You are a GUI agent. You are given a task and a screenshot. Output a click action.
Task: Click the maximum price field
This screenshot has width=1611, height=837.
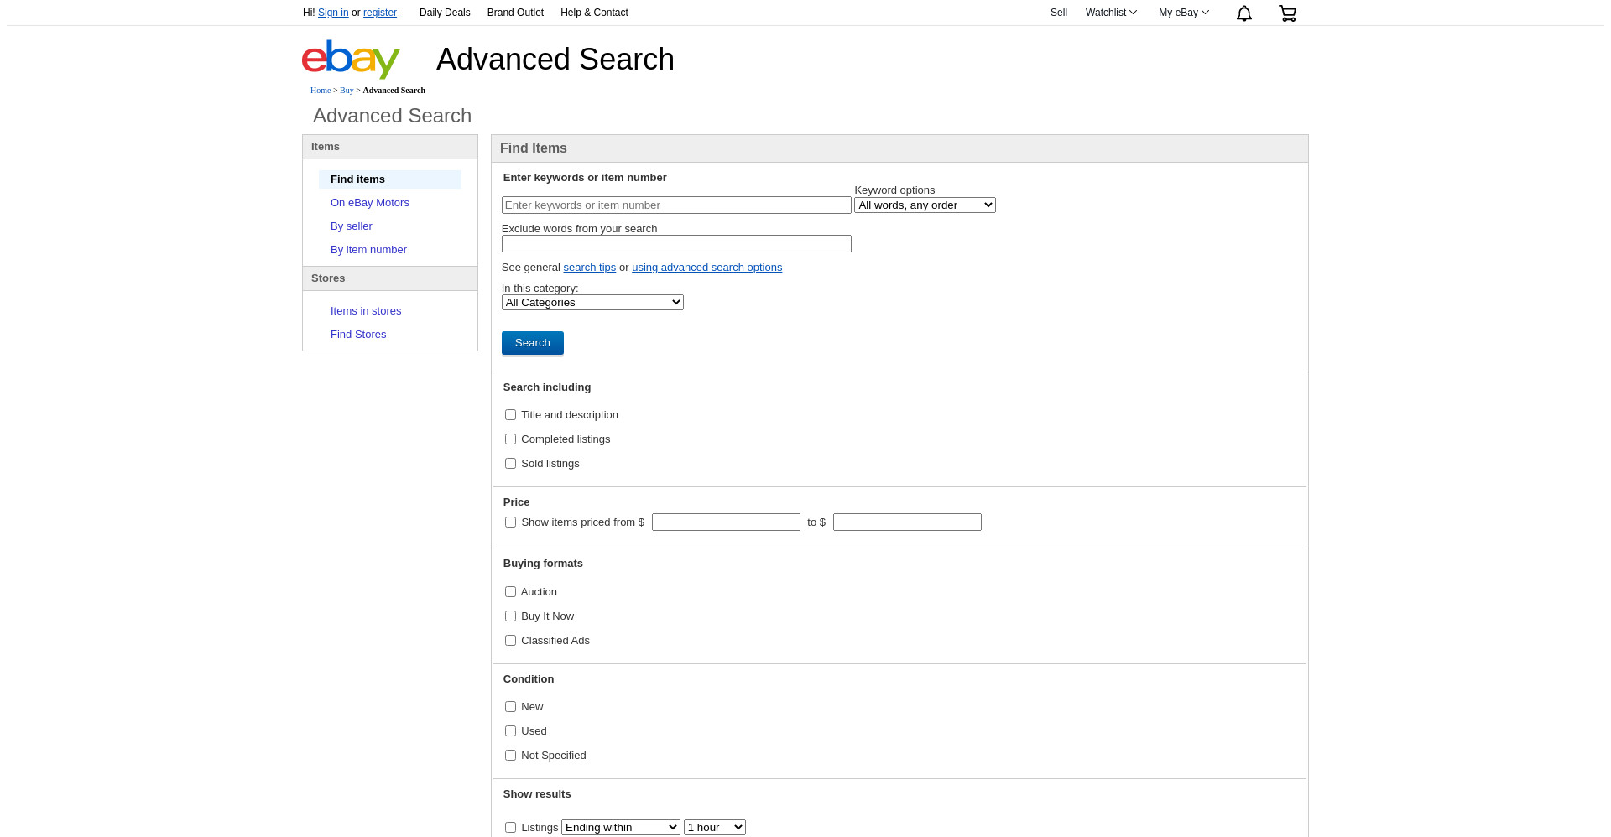coord(907,522)
